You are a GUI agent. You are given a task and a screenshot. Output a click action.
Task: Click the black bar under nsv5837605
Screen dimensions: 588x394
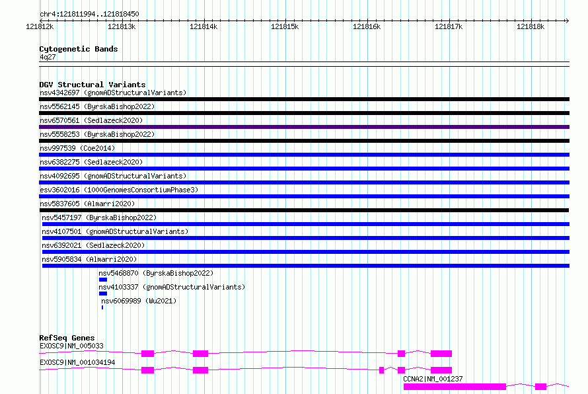click(304, 210)
